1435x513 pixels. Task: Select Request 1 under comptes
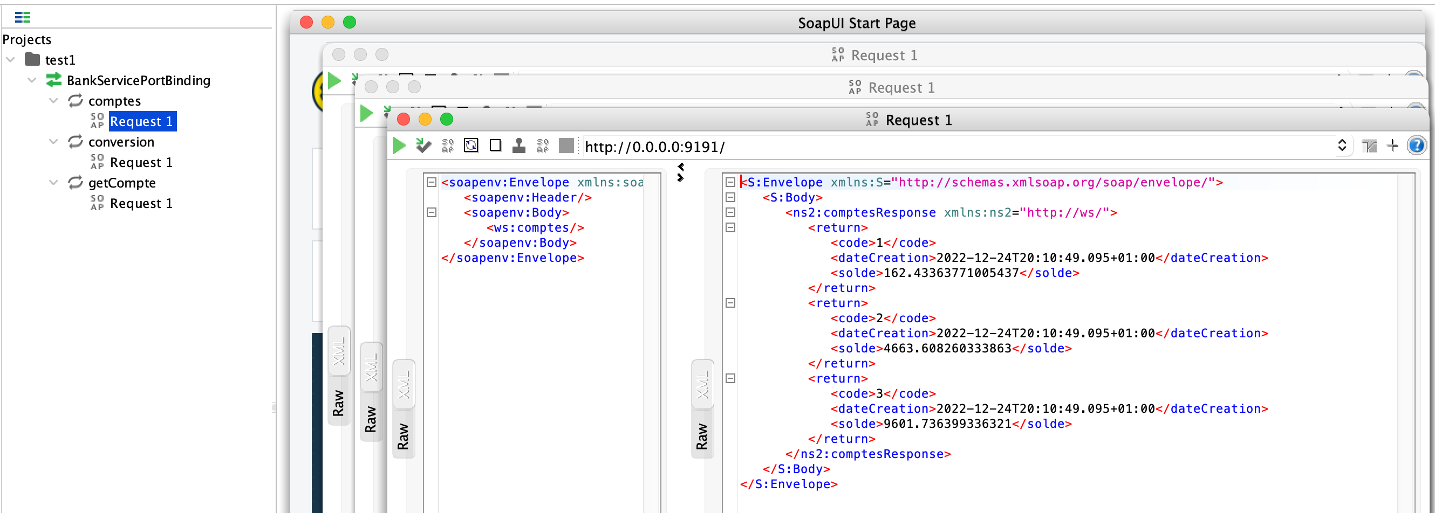(x=142, y=121)
